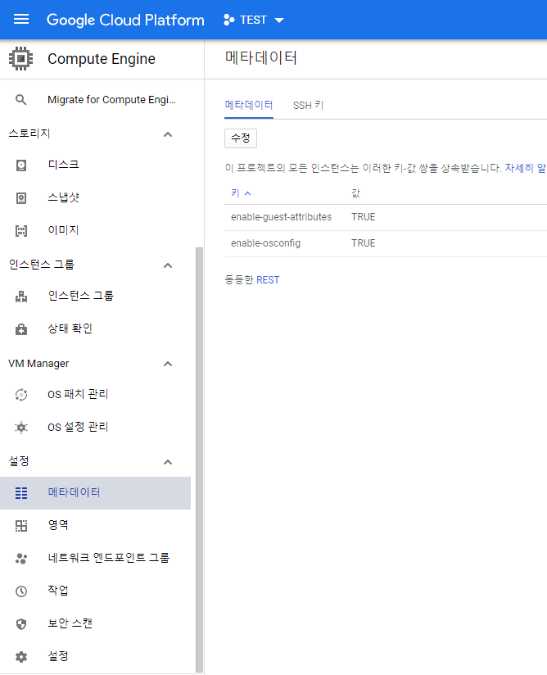547x675 pixels.
Task: Click the 상태 확인 health check icon
Action: coord(21,329)
